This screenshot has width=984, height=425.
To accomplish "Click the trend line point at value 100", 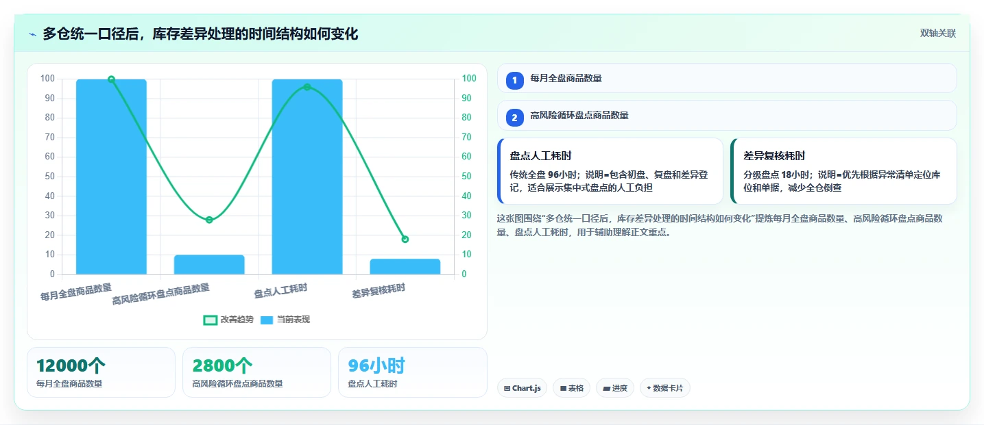I will 111,79.
